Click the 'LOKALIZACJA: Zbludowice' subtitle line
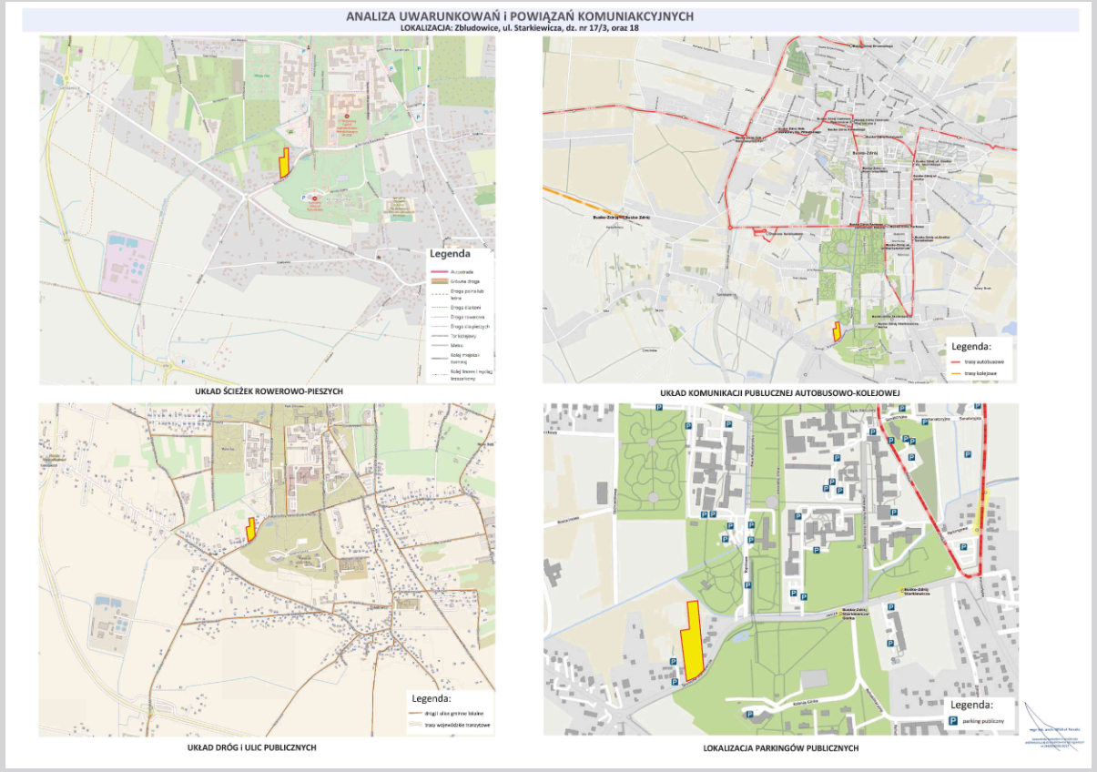Viewport: 1097px width, 772px height. (520, 28)
